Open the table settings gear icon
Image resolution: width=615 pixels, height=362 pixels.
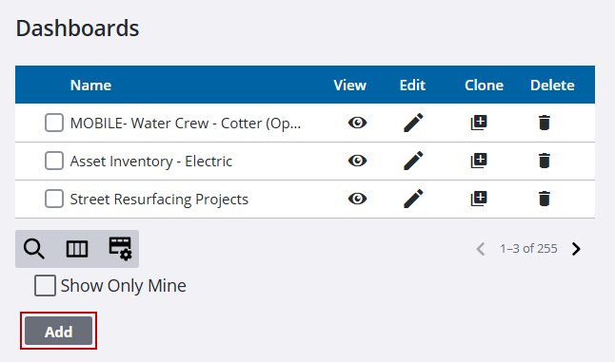[120, 249]
